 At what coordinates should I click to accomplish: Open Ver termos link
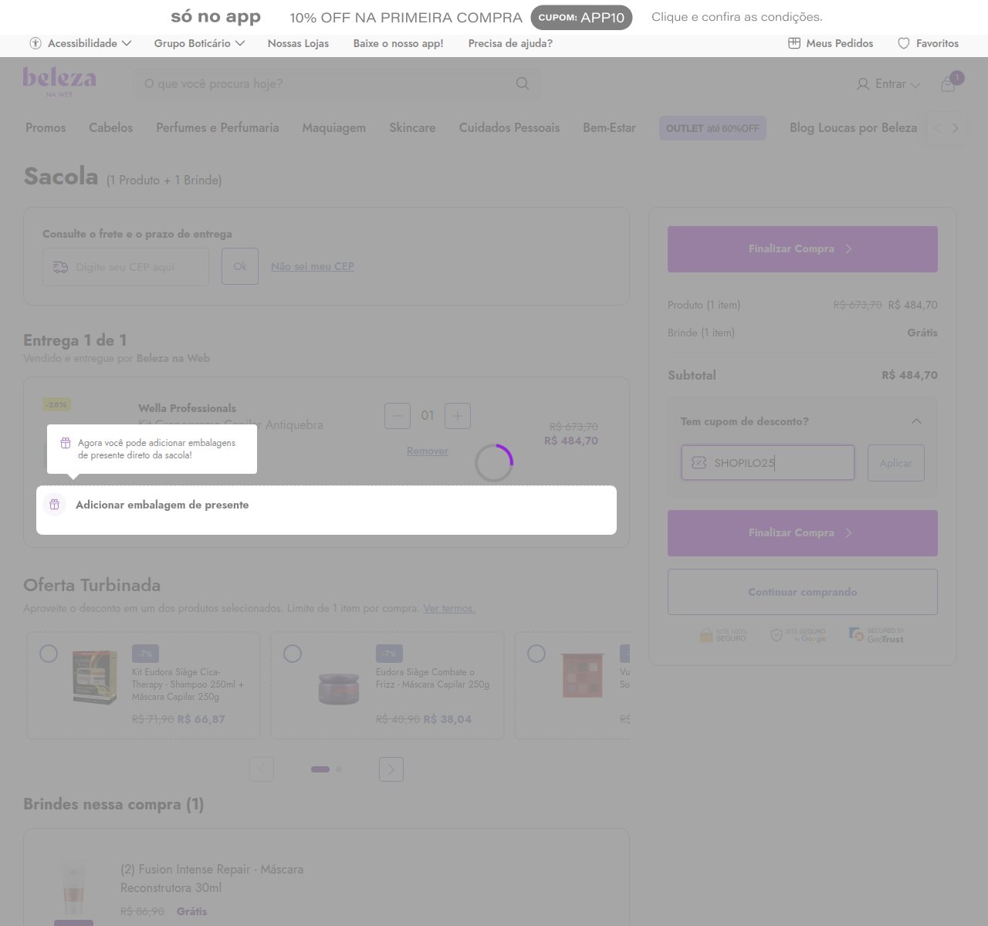pos(449,608)
